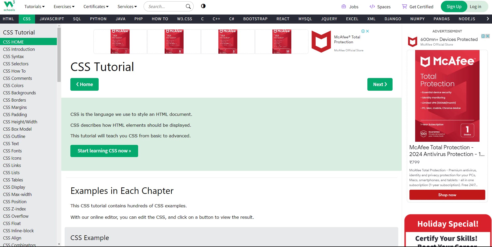The height and width of the screenshot is (247, 492).
Task: Open CSS Align in sidebar
Action: pos(28,238)
